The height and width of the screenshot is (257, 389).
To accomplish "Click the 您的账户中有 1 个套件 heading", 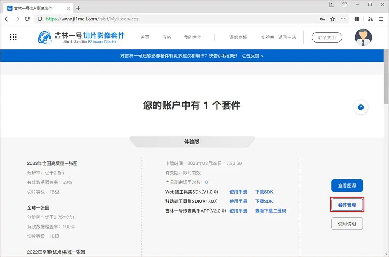I will (191, 105).
